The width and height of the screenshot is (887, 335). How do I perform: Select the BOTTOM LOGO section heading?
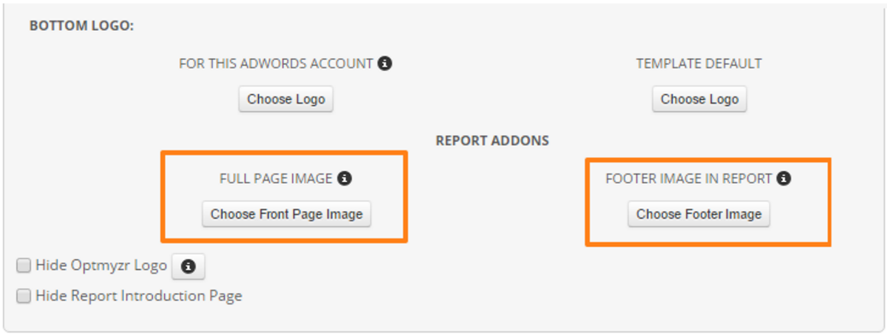pos(81,26)
